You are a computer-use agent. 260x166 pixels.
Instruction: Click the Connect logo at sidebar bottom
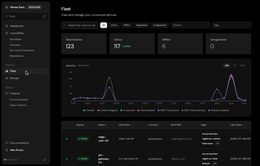click(x=8, y=160)
